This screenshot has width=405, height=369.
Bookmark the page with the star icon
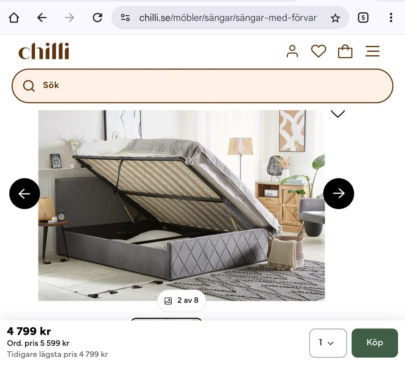(x=335, y=18)
